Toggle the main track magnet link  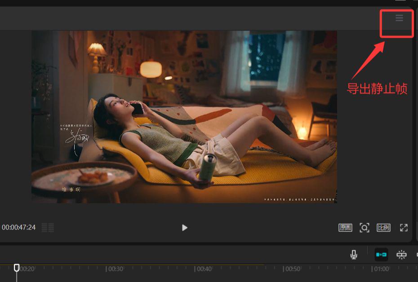tap(381, 255)
